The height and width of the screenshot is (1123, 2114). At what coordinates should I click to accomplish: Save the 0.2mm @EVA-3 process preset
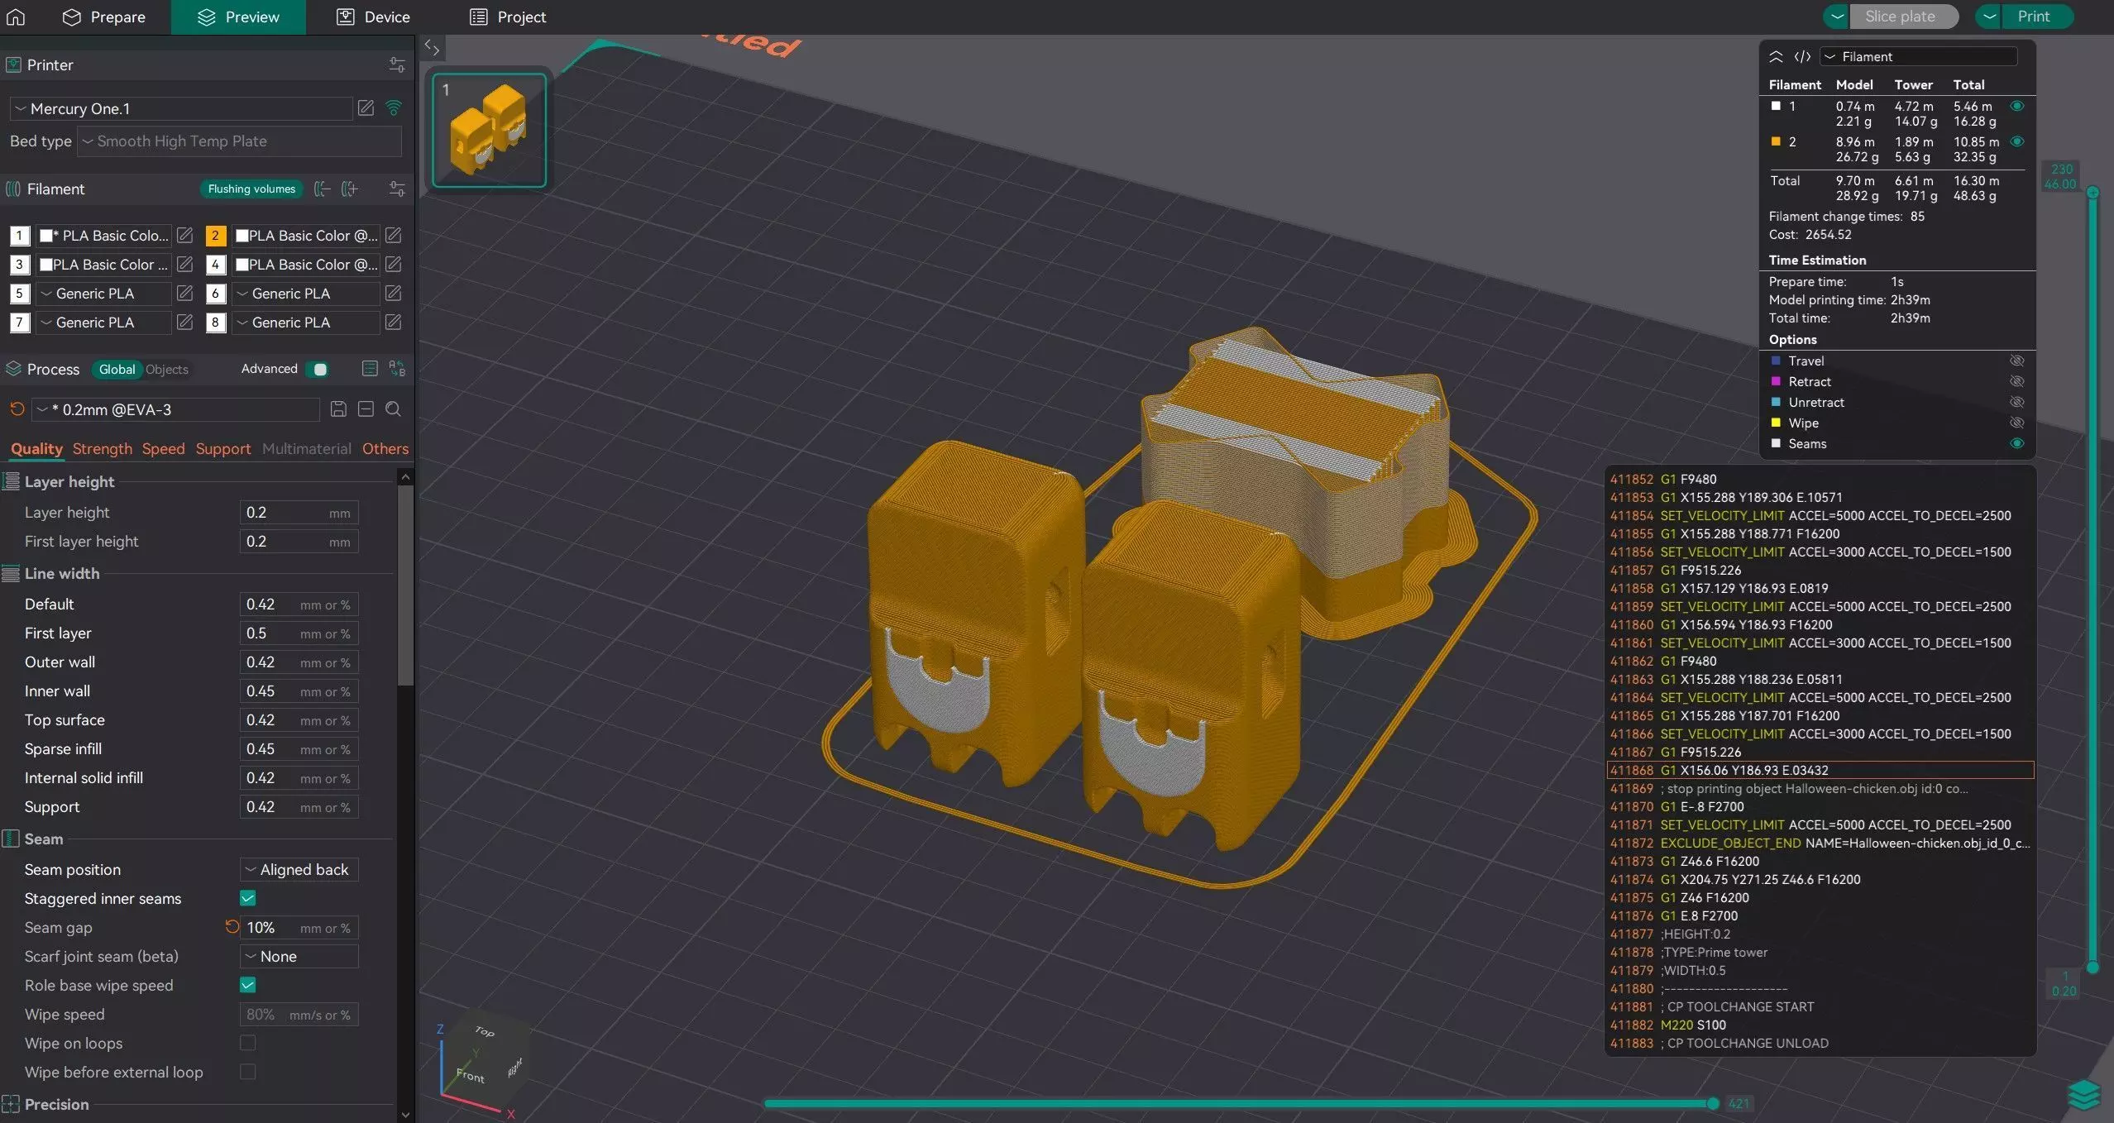click(x=338, y=409)
